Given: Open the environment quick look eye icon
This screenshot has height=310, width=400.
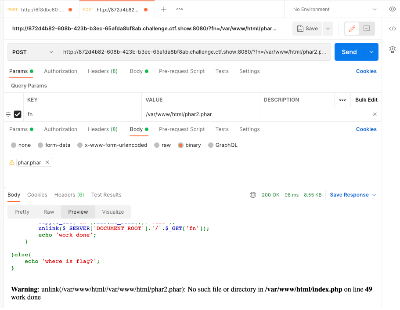Looking at the screenshot, I should click(x=392, y=9).
